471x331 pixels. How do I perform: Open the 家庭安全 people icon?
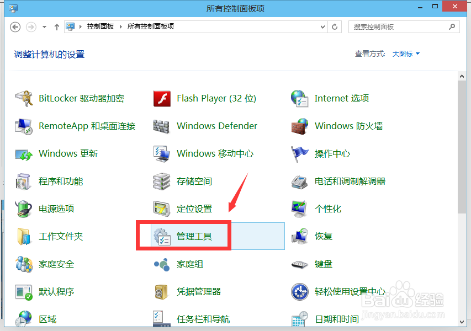(24, 264)
